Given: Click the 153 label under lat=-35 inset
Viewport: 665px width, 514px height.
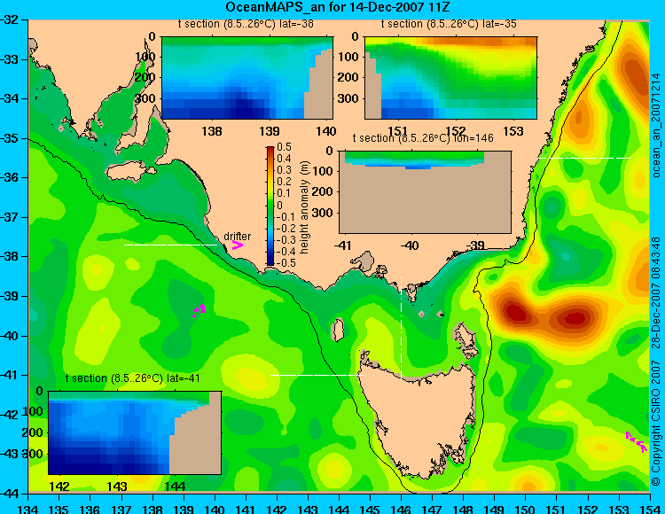Looking at the screenshot, I should tap(513, 131).
